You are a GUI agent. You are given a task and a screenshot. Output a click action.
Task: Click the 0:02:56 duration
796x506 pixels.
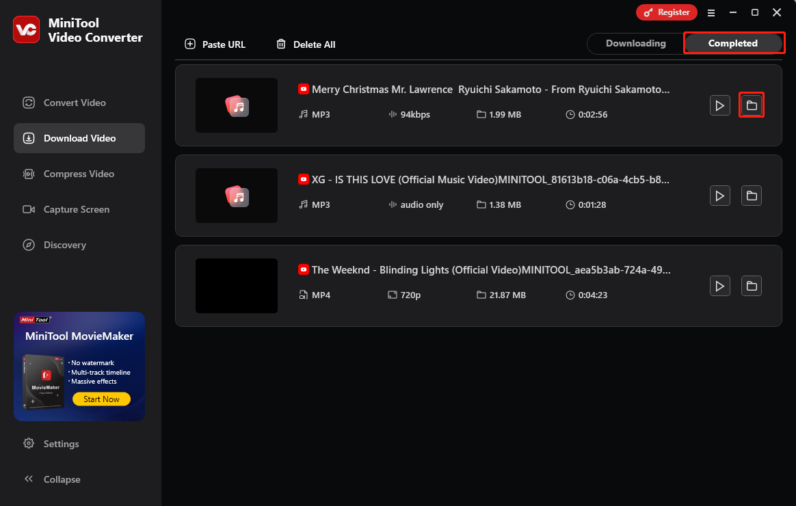coord(592,115)
